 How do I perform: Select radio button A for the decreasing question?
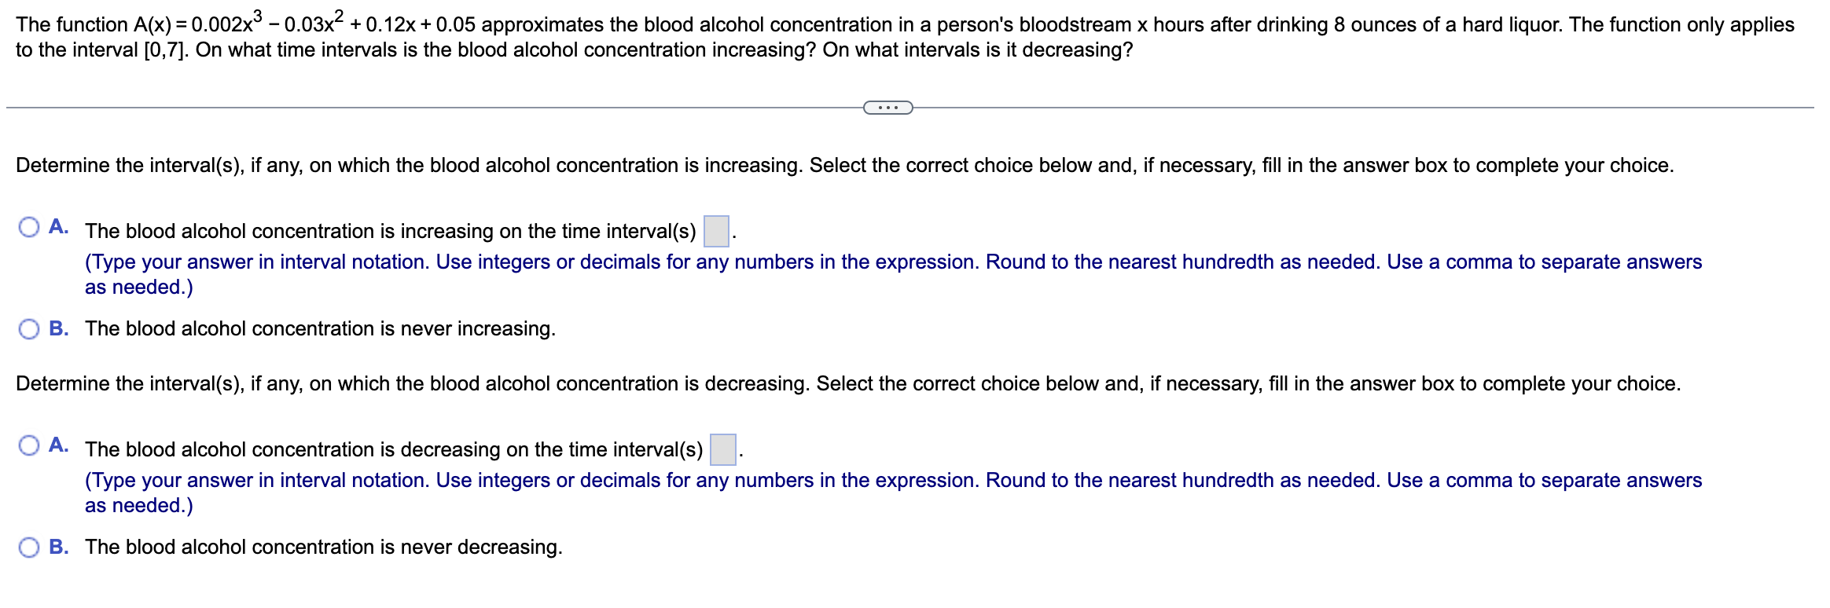point(29,446)
